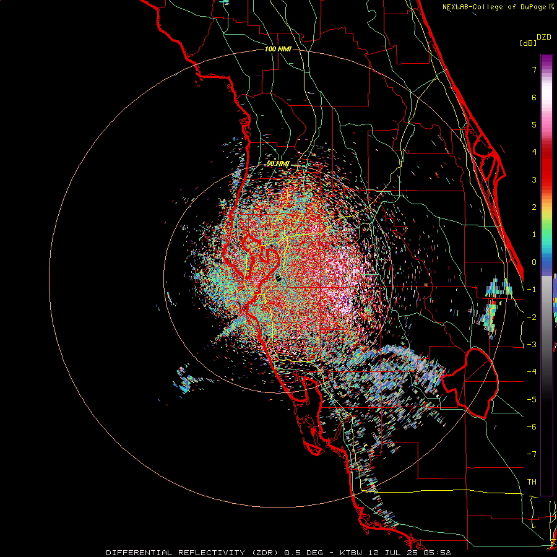Click the -5 tick label on the color scale
Image resolution: width=557 pixels, height=557 pixels.
click(532, 400)
